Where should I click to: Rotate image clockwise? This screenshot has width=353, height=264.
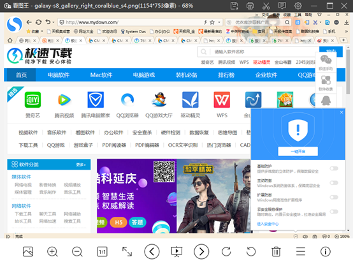(226, 251)
